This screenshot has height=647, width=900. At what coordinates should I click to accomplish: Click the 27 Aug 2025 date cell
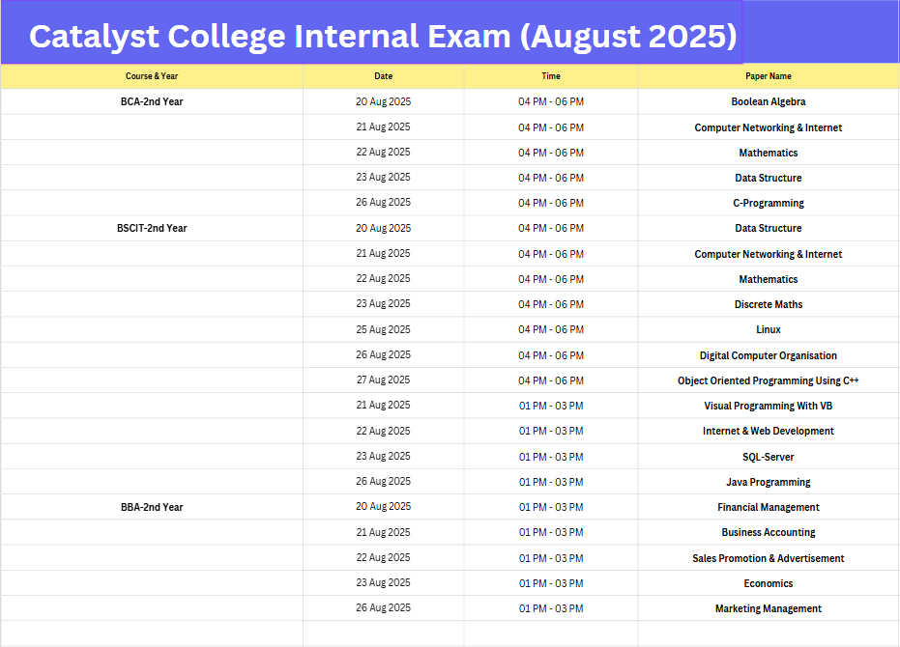(x=384, y=380)
